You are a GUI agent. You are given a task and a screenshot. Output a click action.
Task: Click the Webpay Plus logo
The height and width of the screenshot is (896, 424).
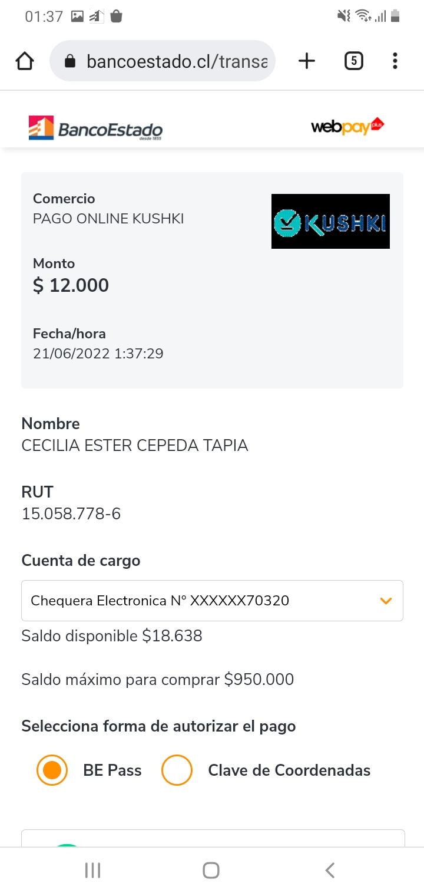click(x=347, y=126)
